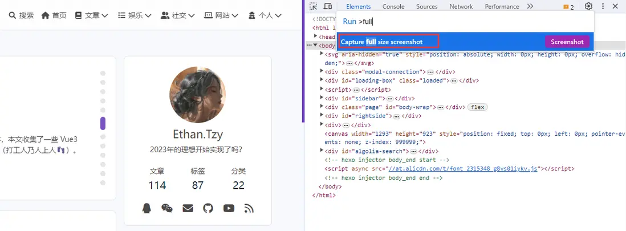626x231 pixels.
Task: Open the 网站 dropdown menu
Action: 221,15
